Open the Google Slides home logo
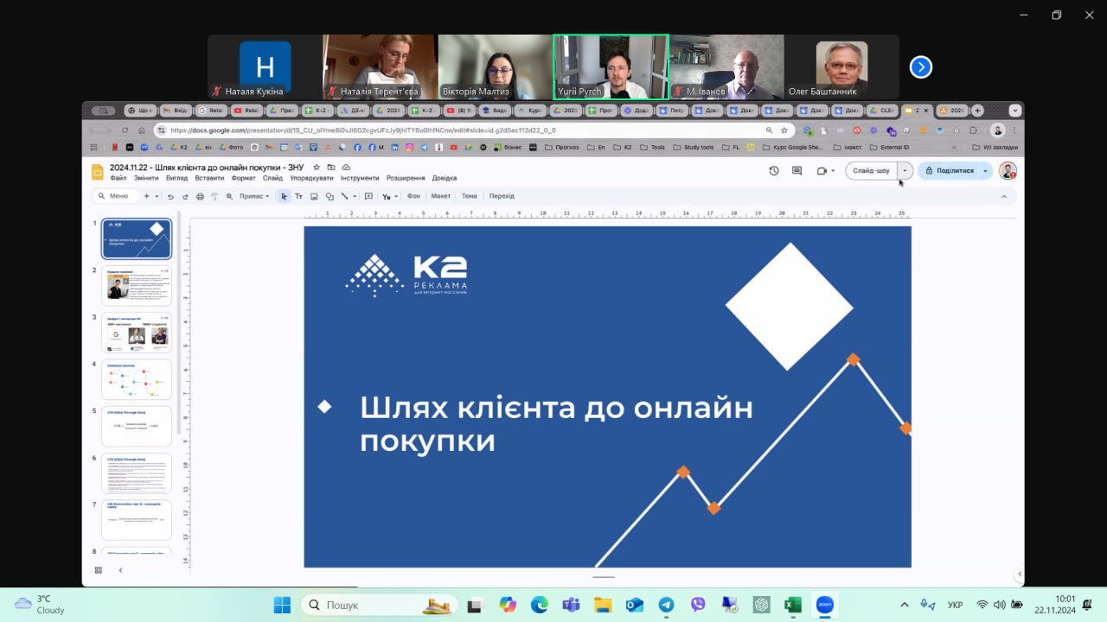This screenshot has height=622, width=1107. click(x=98, y=171)
